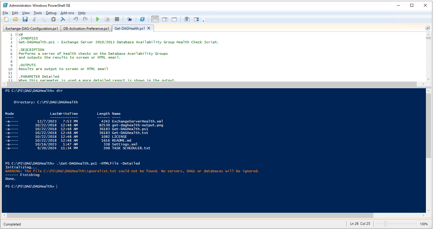Open a new remote PowerShell tab
The height and width of the screenshot is (229, 433).
click(x=129, y=19)
